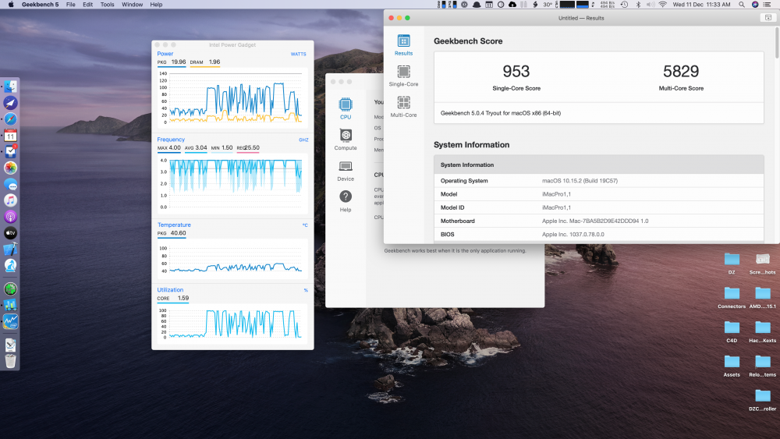Open the Help menu in menu bar
This screenshot has height=439, width=780.
pyautogui.click(x=156, y=5)
